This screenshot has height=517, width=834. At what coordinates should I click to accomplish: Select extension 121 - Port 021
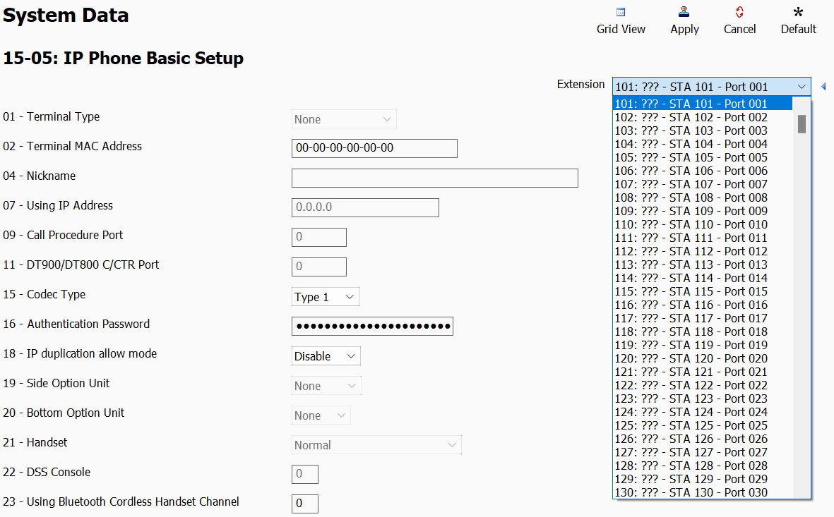tap(703, 372)
